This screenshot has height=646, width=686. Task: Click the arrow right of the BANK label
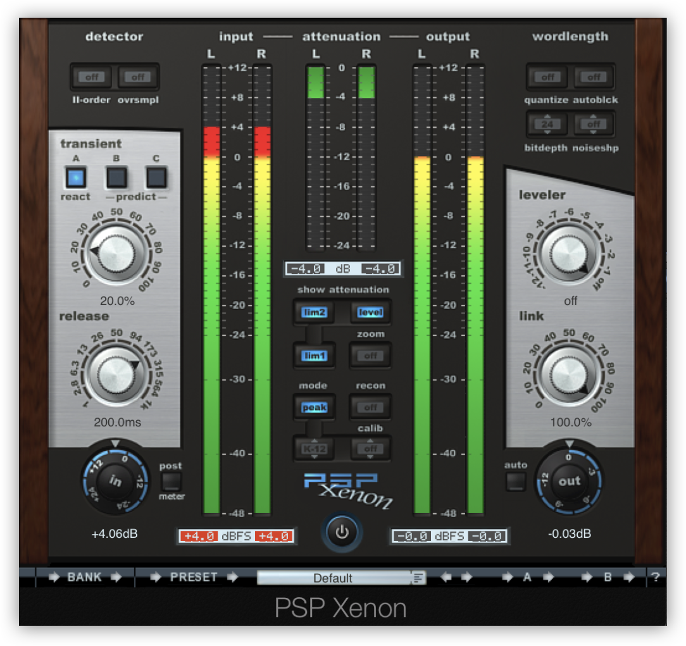(x=116, y=577)
